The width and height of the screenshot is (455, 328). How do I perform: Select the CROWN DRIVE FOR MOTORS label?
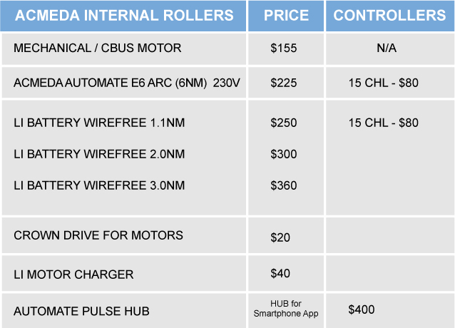coord(98,235)
